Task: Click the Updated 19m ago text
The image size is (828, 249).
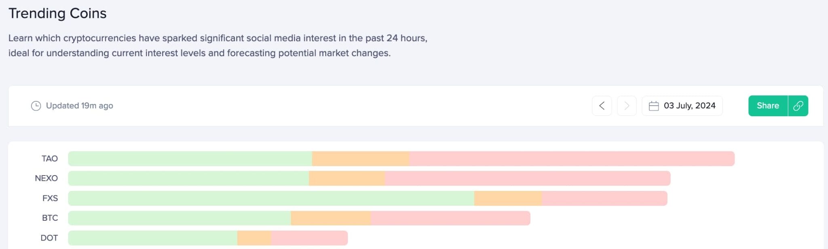Action: 80,106
